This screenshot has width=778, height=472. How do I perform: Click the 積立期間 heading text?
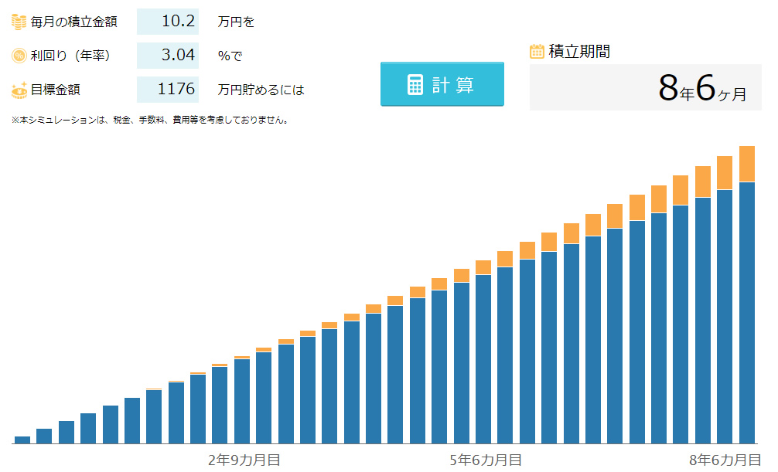pyautogui.click(x=579, y=52)
